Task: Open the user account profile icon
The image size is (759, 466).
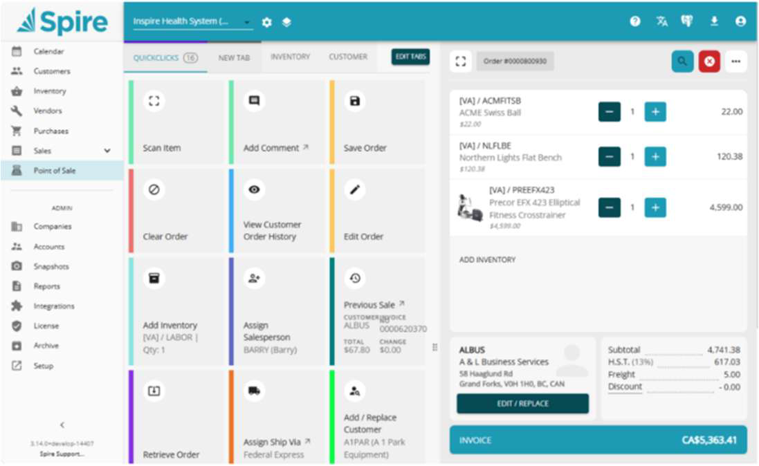Action: click(x=740, y=21)
